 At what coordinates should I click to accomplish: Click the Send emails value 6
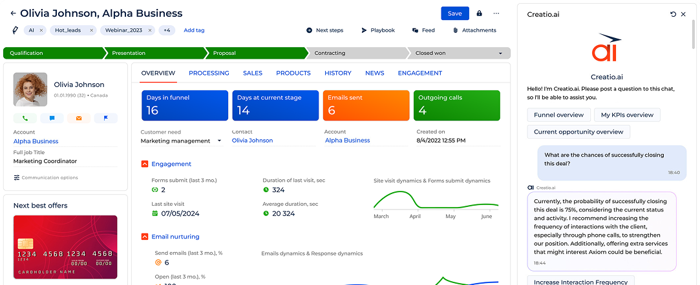coord(167,262)
